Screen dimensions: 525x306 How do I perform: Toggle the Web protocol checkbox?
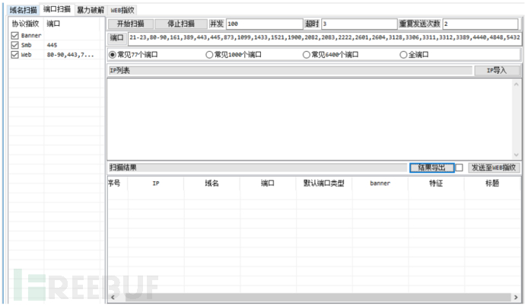pyautogui.click(x=14, y=55)
